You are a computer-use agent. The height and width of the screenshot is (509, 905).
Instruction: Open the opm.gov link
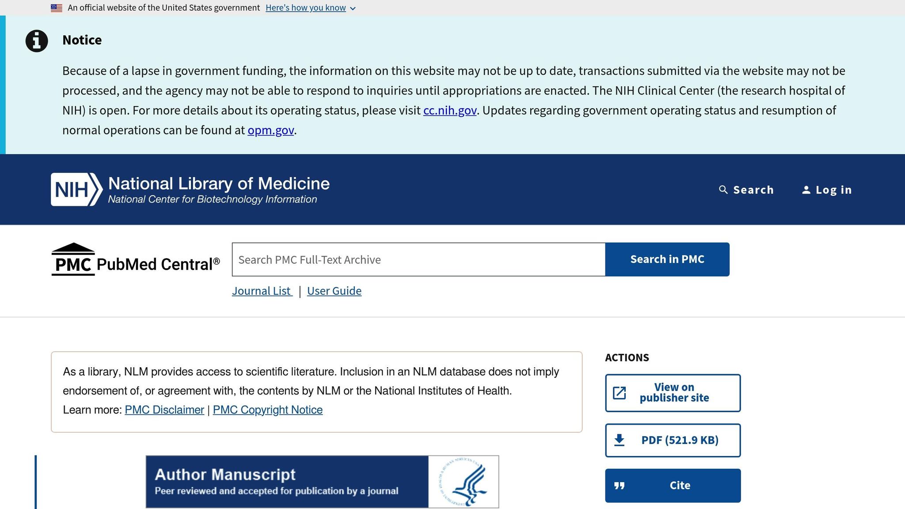[x=270, y=130]
